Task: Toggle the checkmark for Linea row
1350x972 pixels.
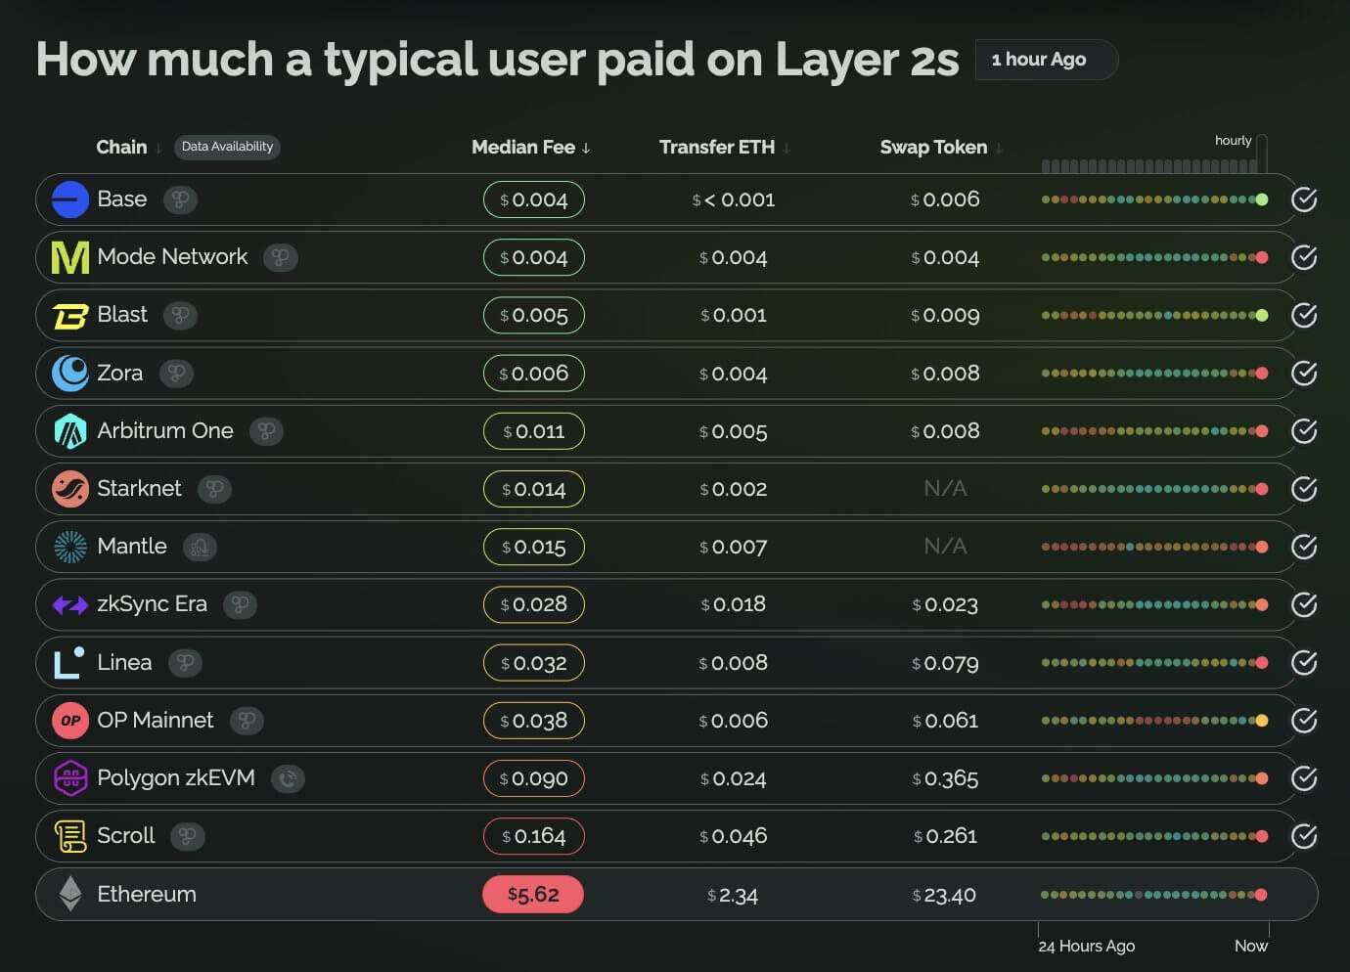Action: (x=1304, y=662)
